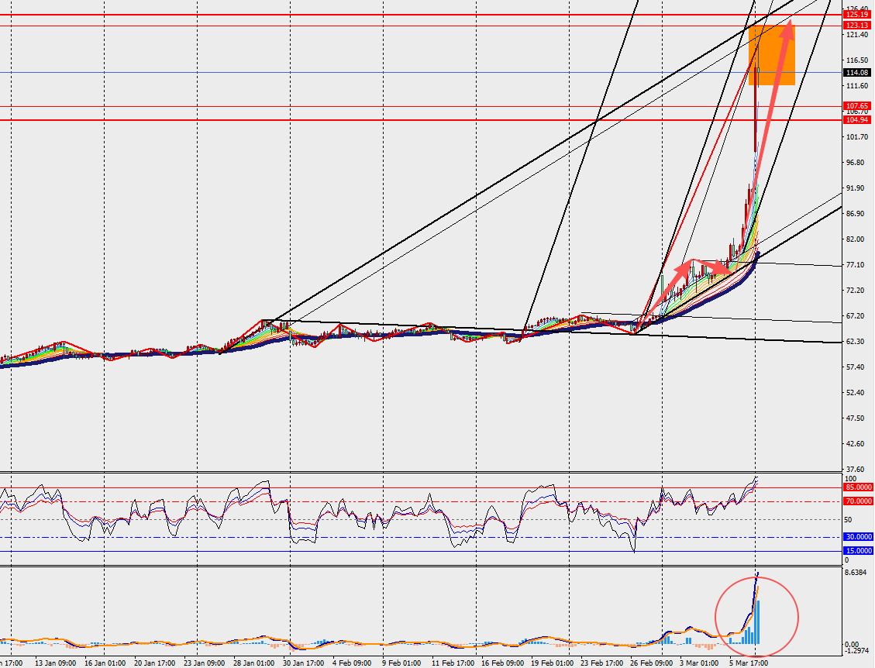Click the 116.50 price scale value
The width and height of the screenshot is (875, 668).
point(857,60)
